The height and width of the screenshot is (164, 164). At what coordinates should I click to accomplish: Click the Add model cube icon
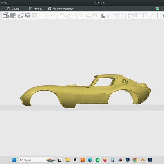6,15
